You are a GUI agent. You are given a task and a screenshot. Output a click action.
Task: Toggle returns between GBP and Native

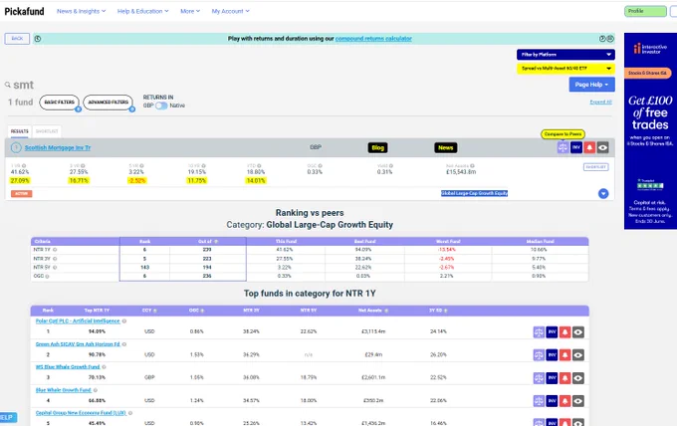[161, 106]
